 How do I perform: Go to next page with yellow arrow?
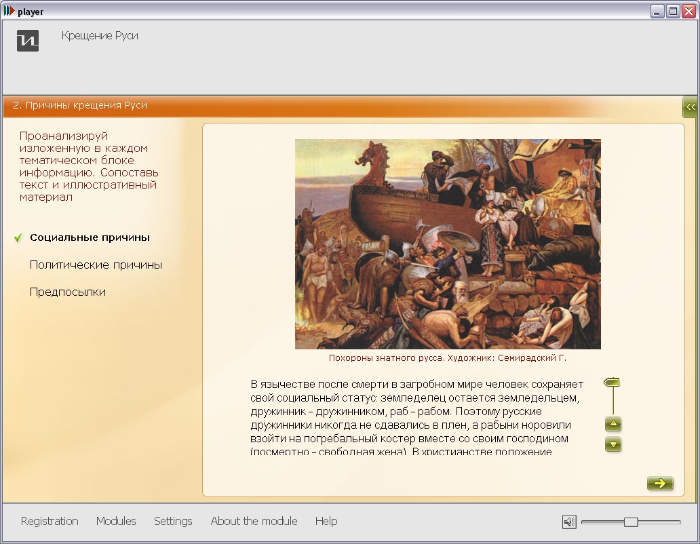coord(660,484)
